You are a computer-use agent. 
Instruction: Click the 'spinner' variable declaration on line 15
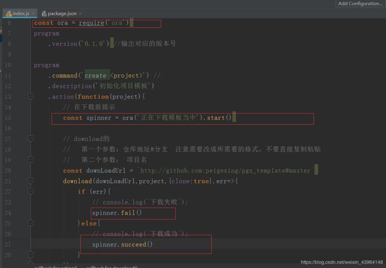99,118
